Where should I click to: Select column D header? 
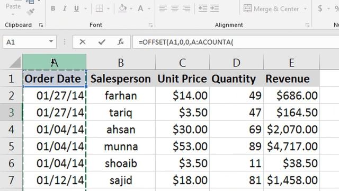pyautogui.click(x=237, y=62)
